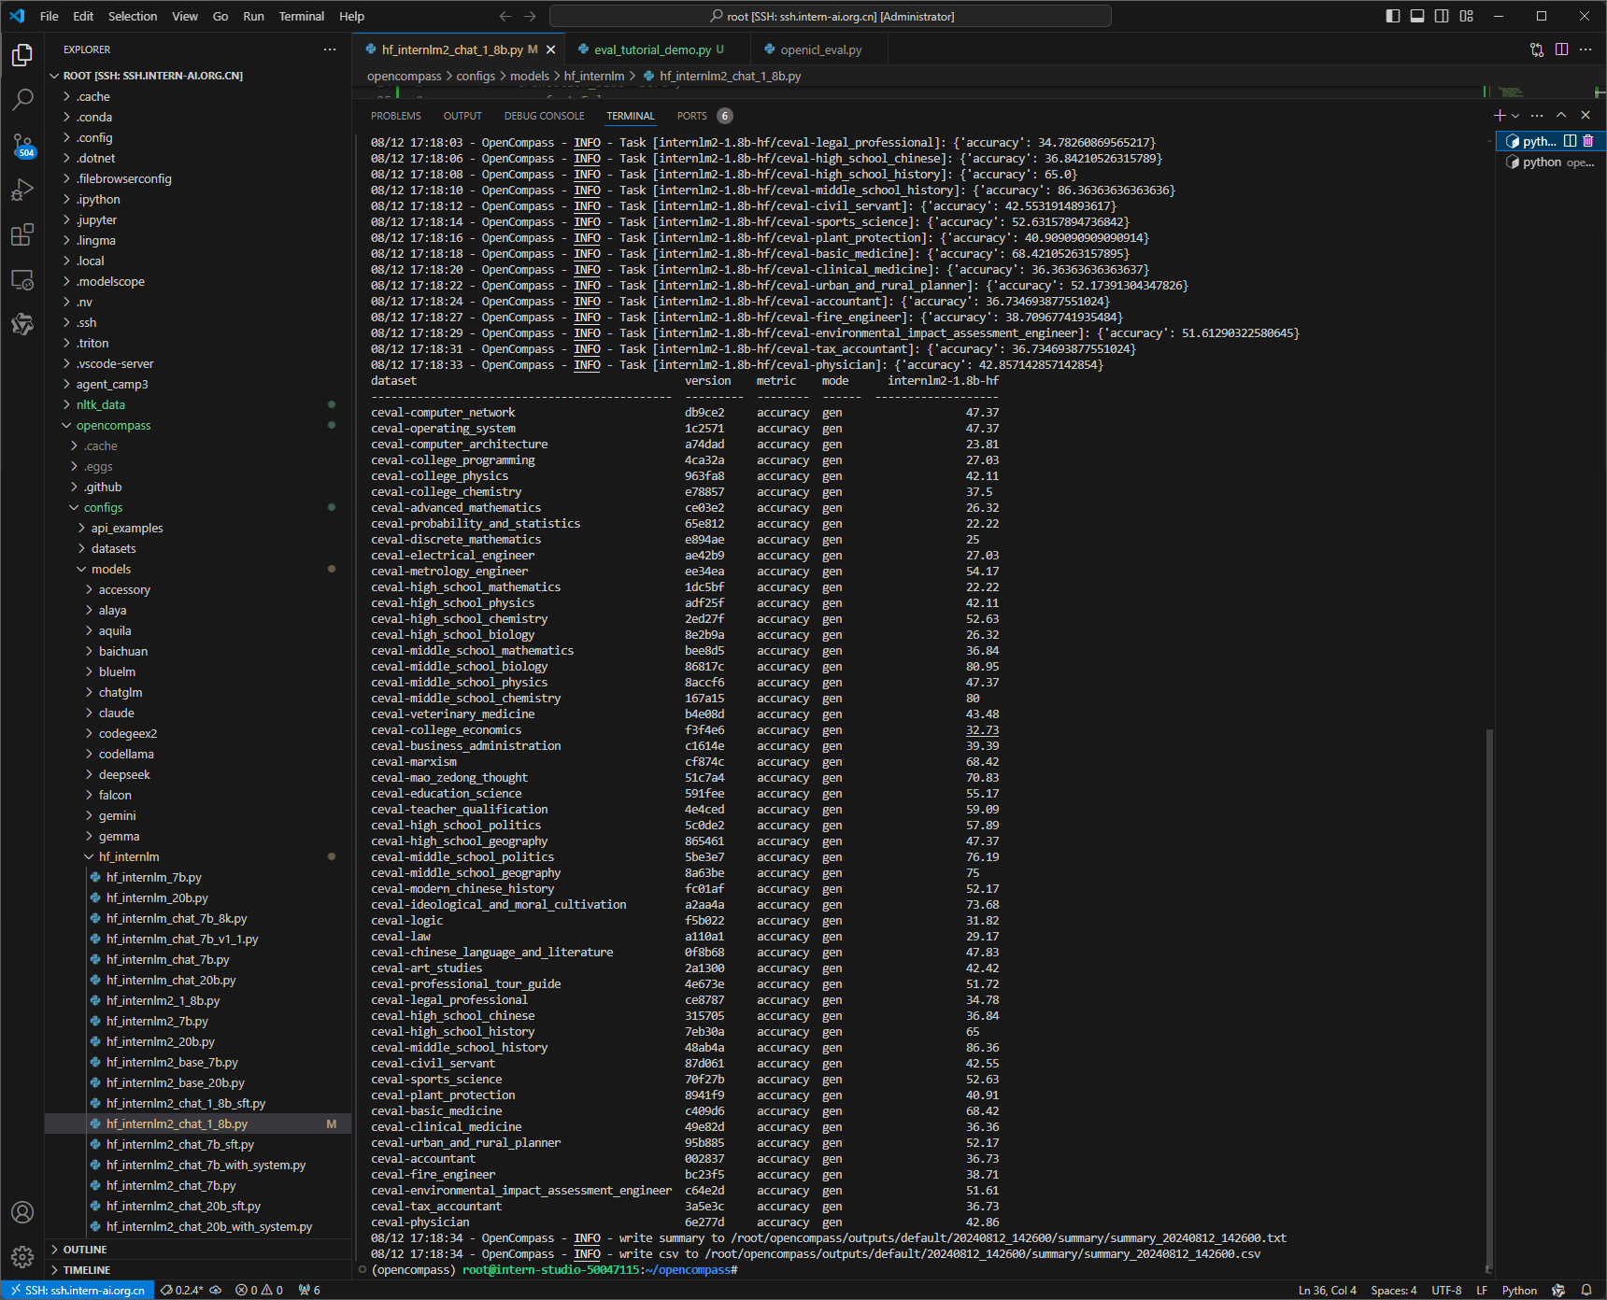Viewport: 1607px width, 1300px height.
Task: Split the selected python terminal
Action: pos(1571,141)
